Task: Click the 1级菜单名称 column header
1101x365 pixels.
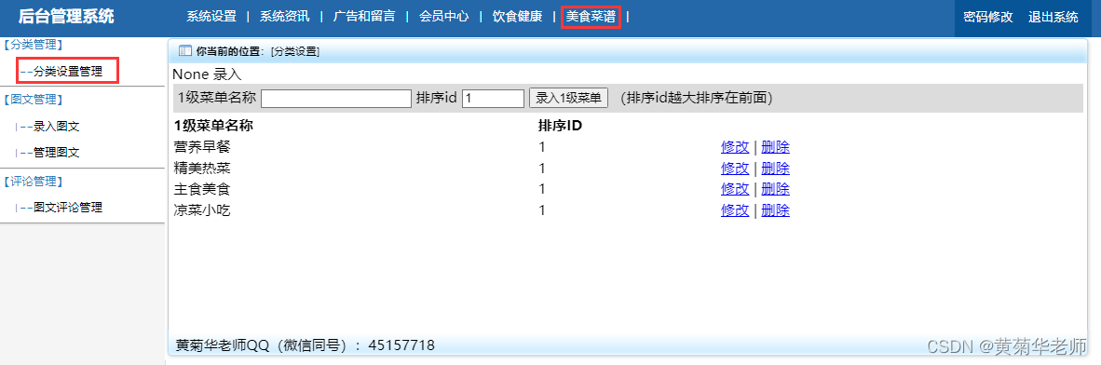Action: coord(213,126)
